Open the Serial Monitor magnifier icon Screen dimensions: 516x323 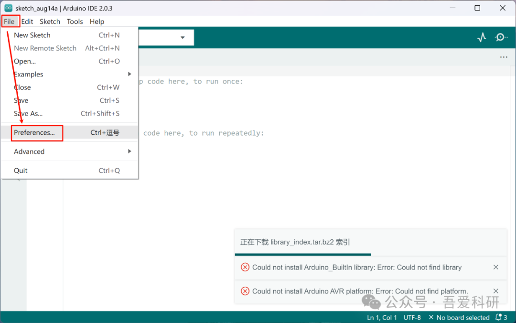coord(501,37)
